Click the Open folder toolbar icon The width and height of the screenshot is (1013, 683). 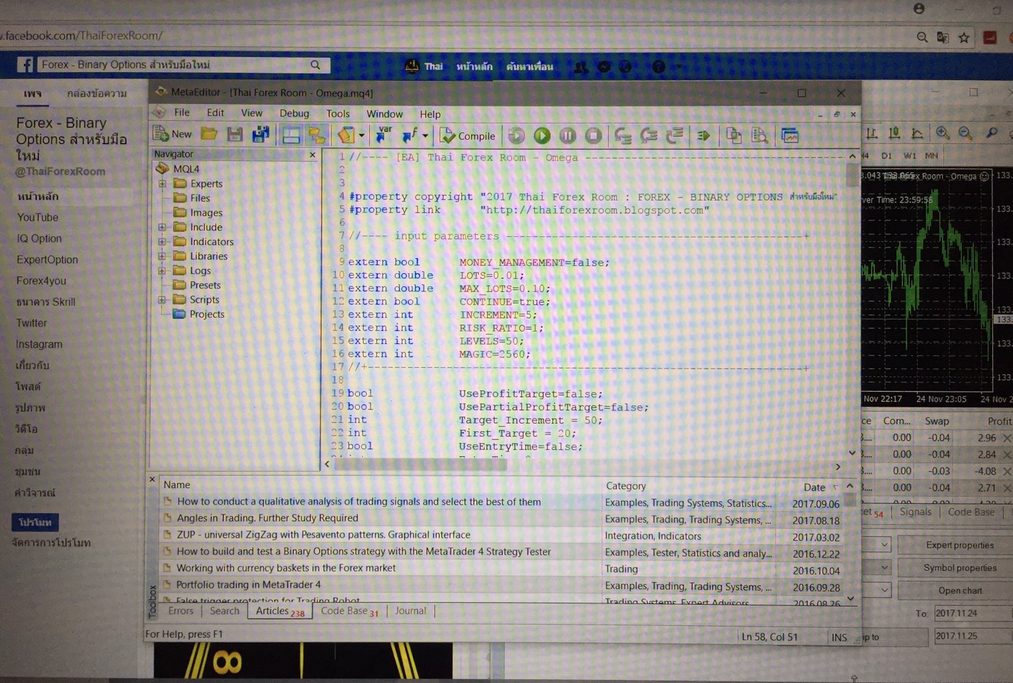coord(209,134)
